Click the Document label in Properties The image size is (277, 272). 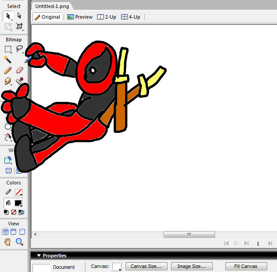(x=64, y=267)
